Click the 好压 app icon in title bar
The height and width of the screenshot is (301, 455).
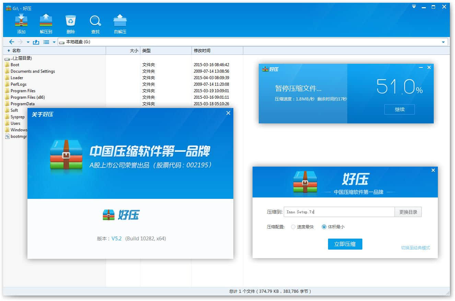coord(9,8)
